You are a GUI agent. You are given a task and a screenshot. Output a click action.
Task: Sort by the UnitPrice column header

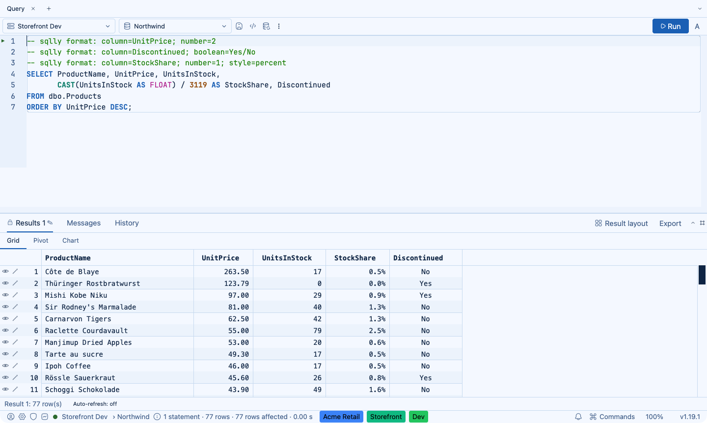point(223,258)
